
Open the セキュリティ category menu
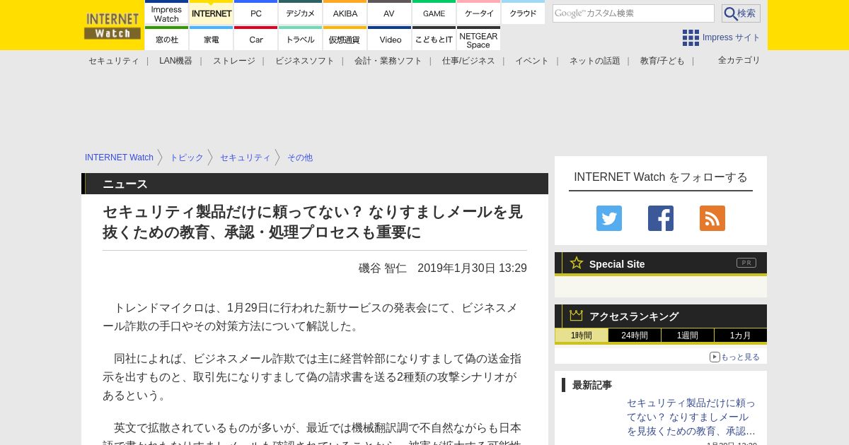[113, 61]
